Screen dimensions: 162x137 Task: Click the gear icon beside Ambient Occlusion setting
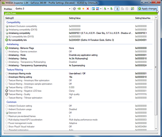[7, 106]
